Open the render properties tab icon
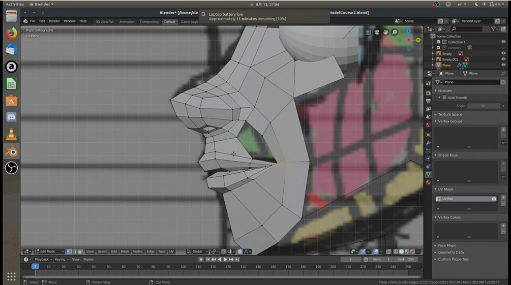The height and width of the screenshot is (285, 511). click(x=428, y=93)
